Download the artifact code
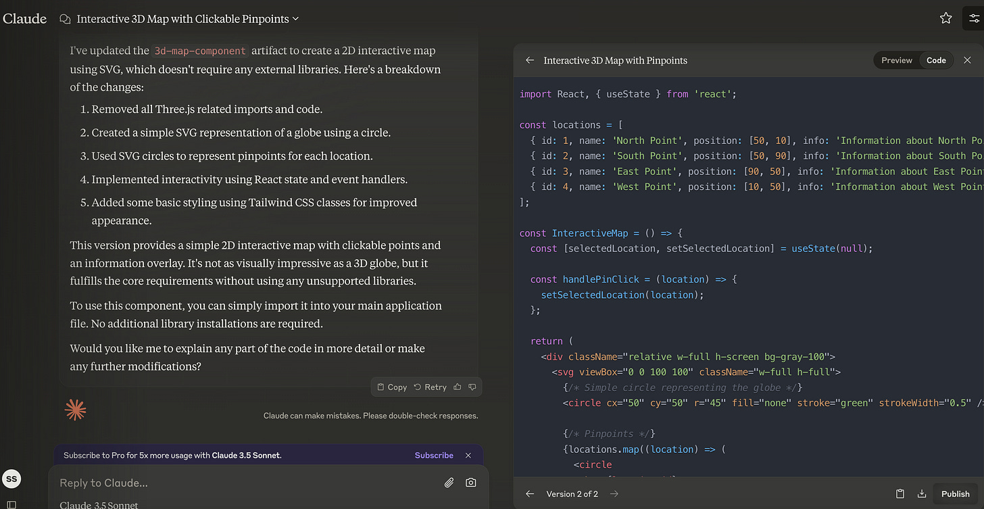This screenshot has height=509, width=984. click(x=921, y=494)
